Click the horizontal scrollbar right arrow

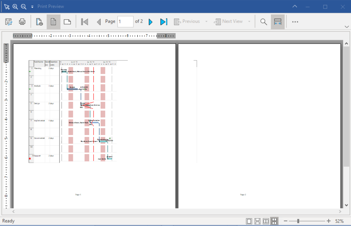340,211
